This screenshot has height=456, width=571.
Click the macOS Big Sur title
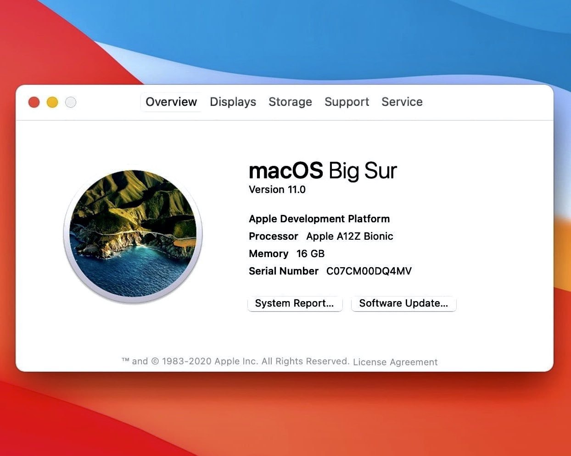tap(322, 170)
